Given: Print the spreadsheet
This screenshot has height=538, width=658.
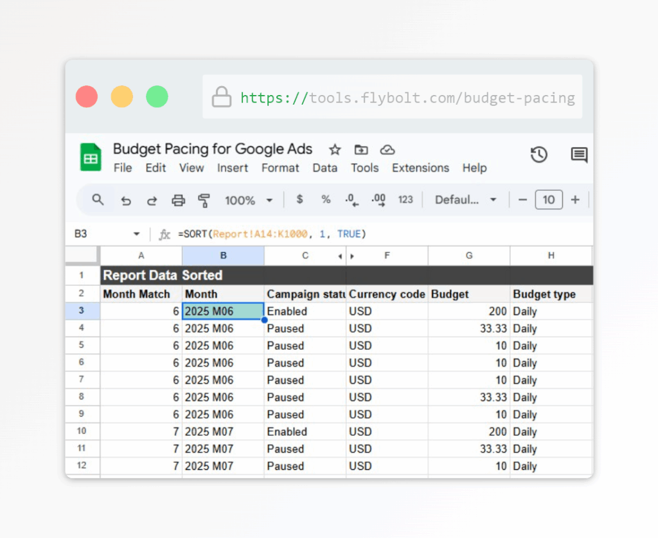Looking at the screenshot, I should (178, 200).
